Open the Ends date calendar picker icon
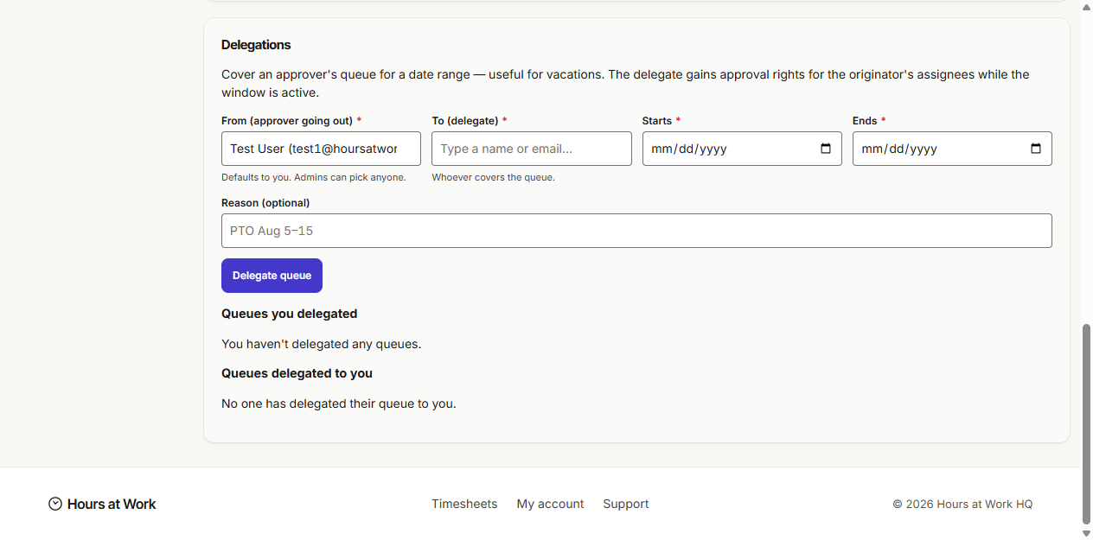The height and width of the screenshot is (540, 1093). (x=1036, y=149)
